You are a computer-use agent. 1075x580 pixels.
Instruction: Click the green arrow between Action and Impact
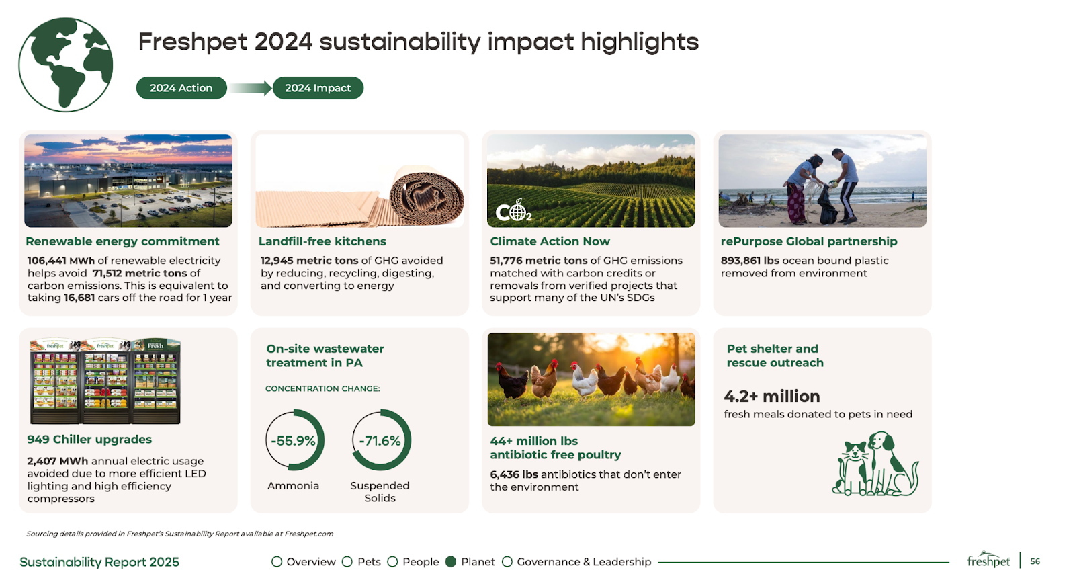pos(250,88)
